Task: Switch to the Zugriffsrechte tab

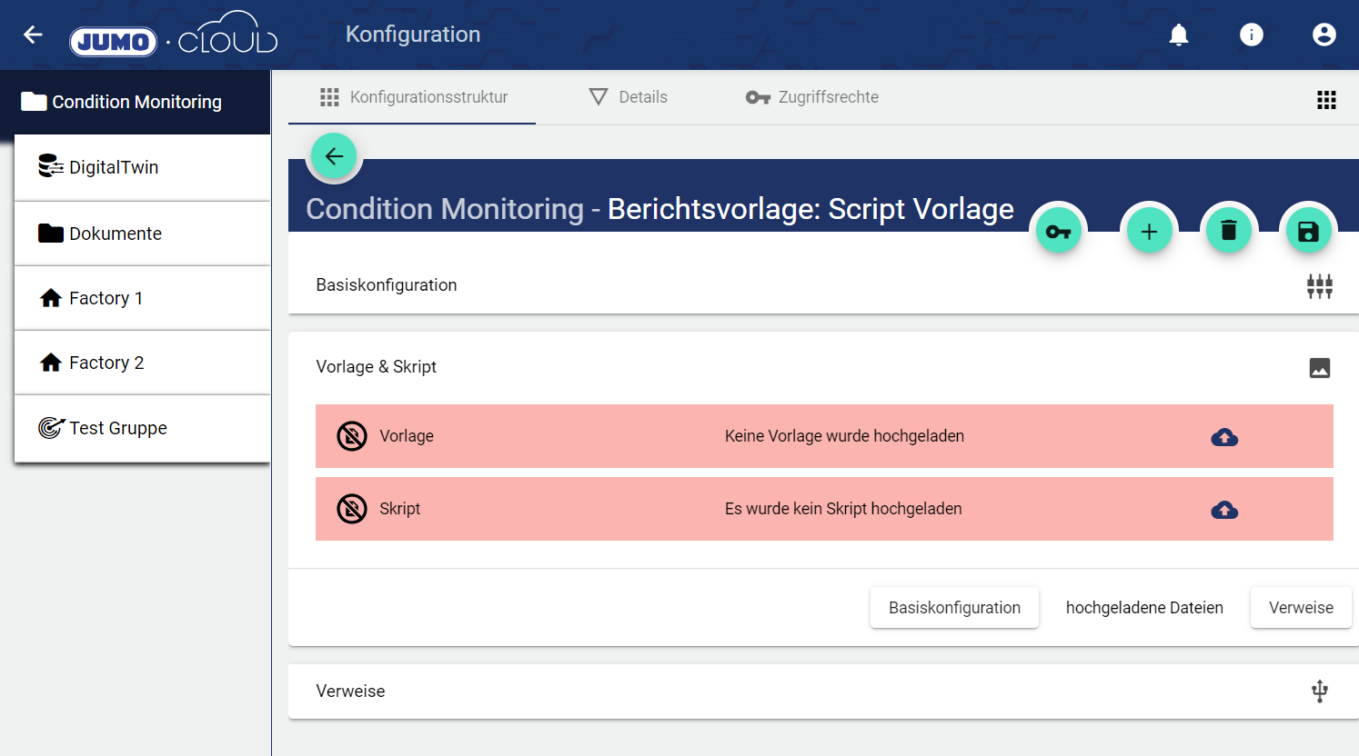Action: pos(812,97)
